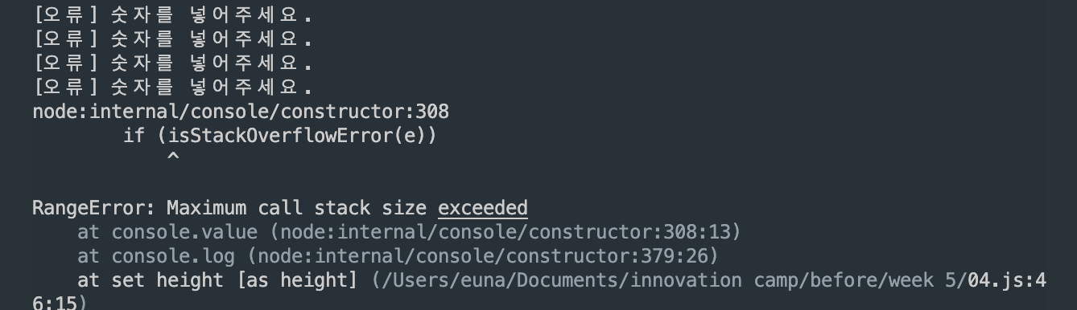Click the underlined word "exceeded"
This screenshot has height=310, width=1077.
tap(483, 208)
